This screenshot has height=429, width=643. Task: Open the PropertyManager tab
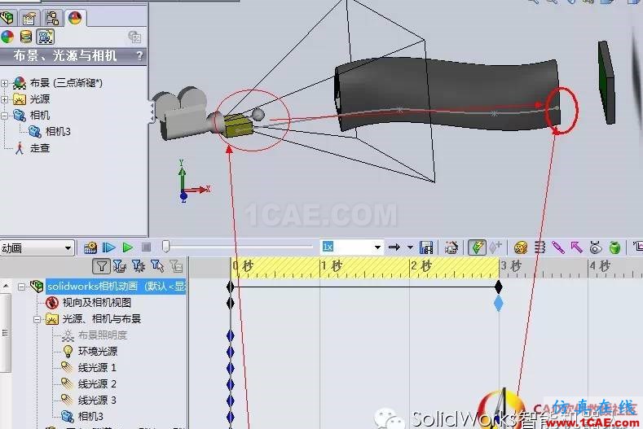click(x=29, y=18)
